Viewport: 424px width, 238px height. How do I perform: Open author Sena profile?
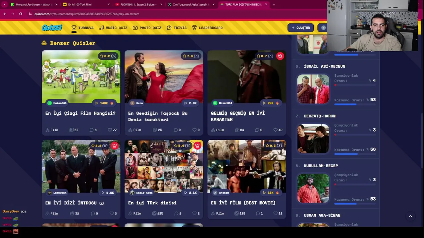coord(136,103)
